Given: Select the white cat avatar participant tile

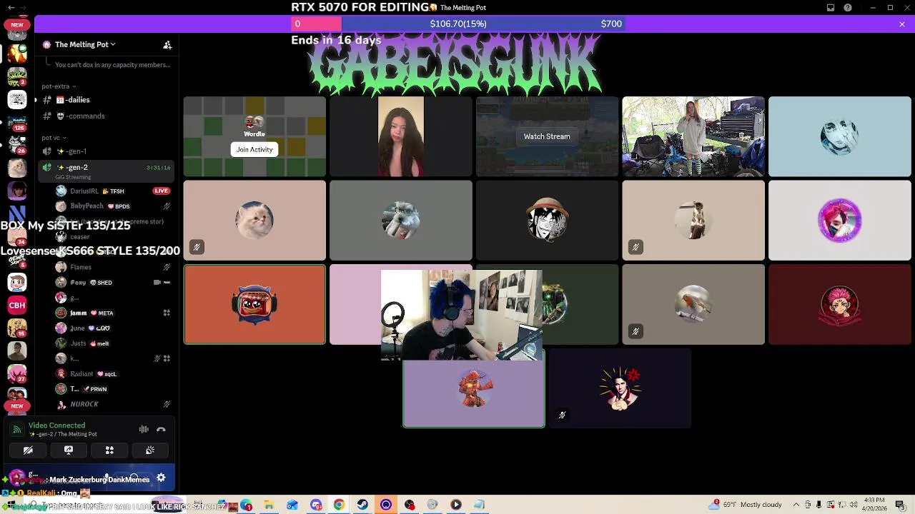Looking at the screenshot, I should [x=254, y=221].
